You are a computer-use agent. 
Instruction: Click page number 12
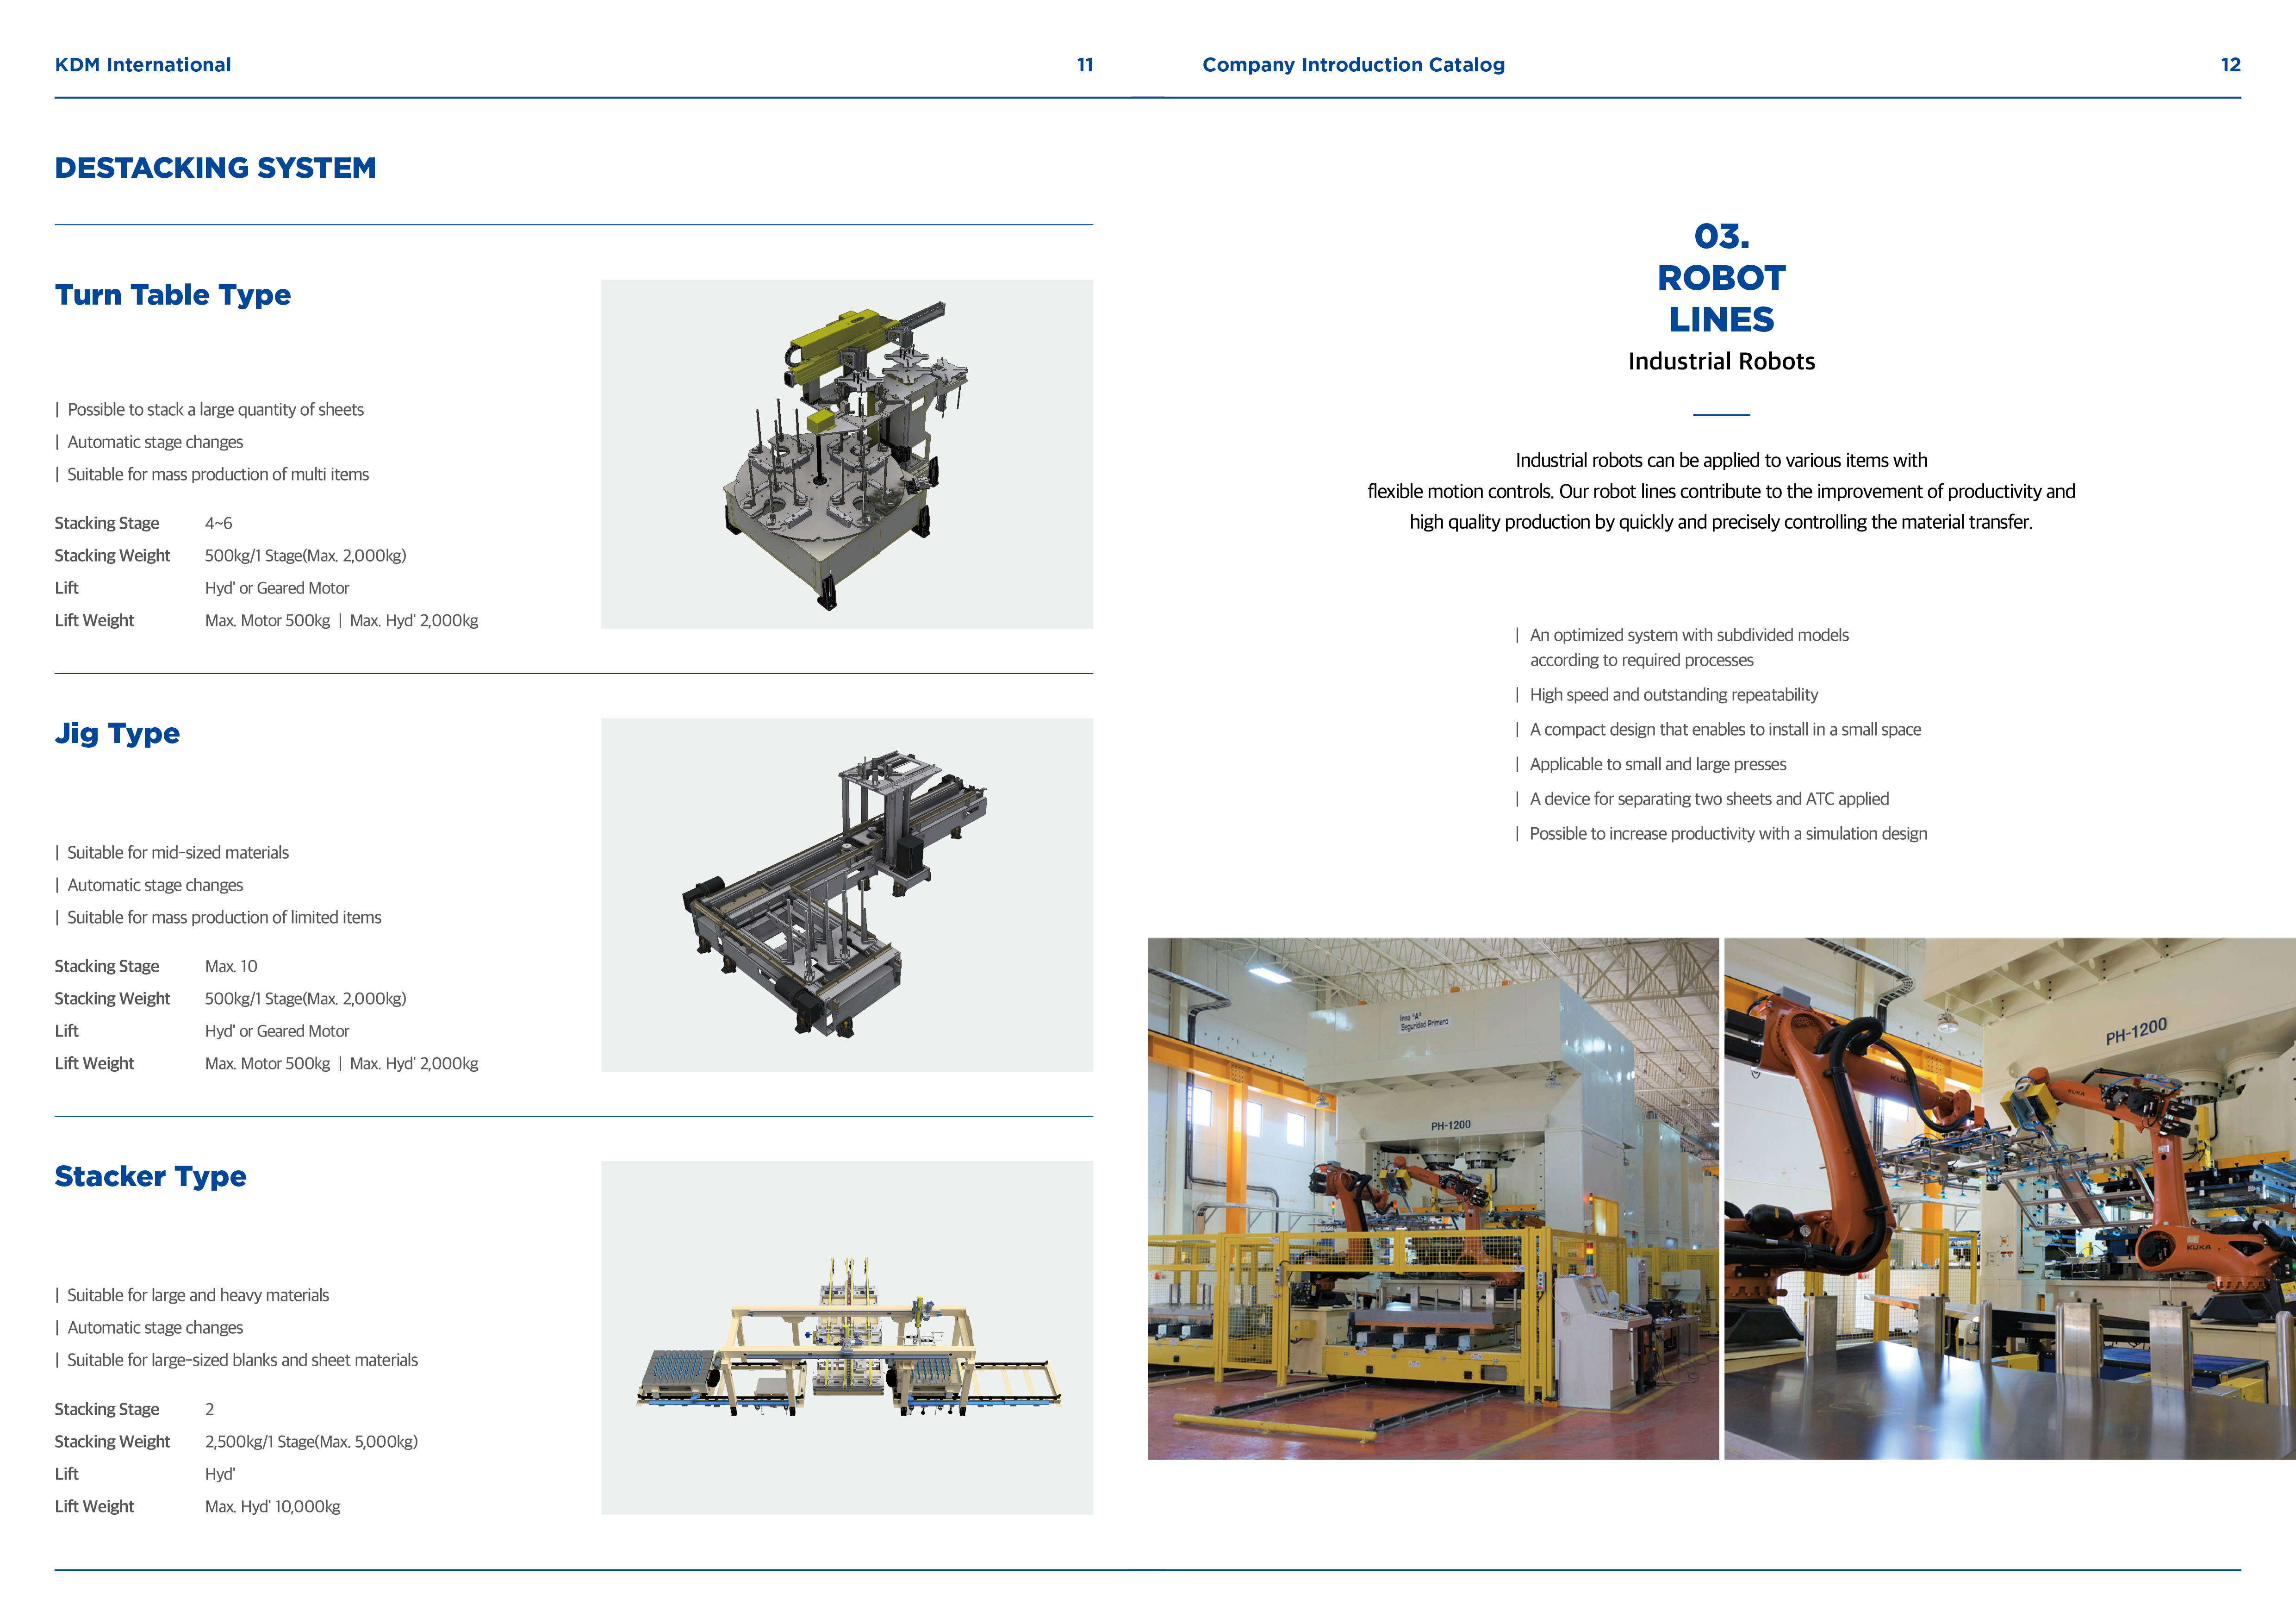tap(2230, 65)
